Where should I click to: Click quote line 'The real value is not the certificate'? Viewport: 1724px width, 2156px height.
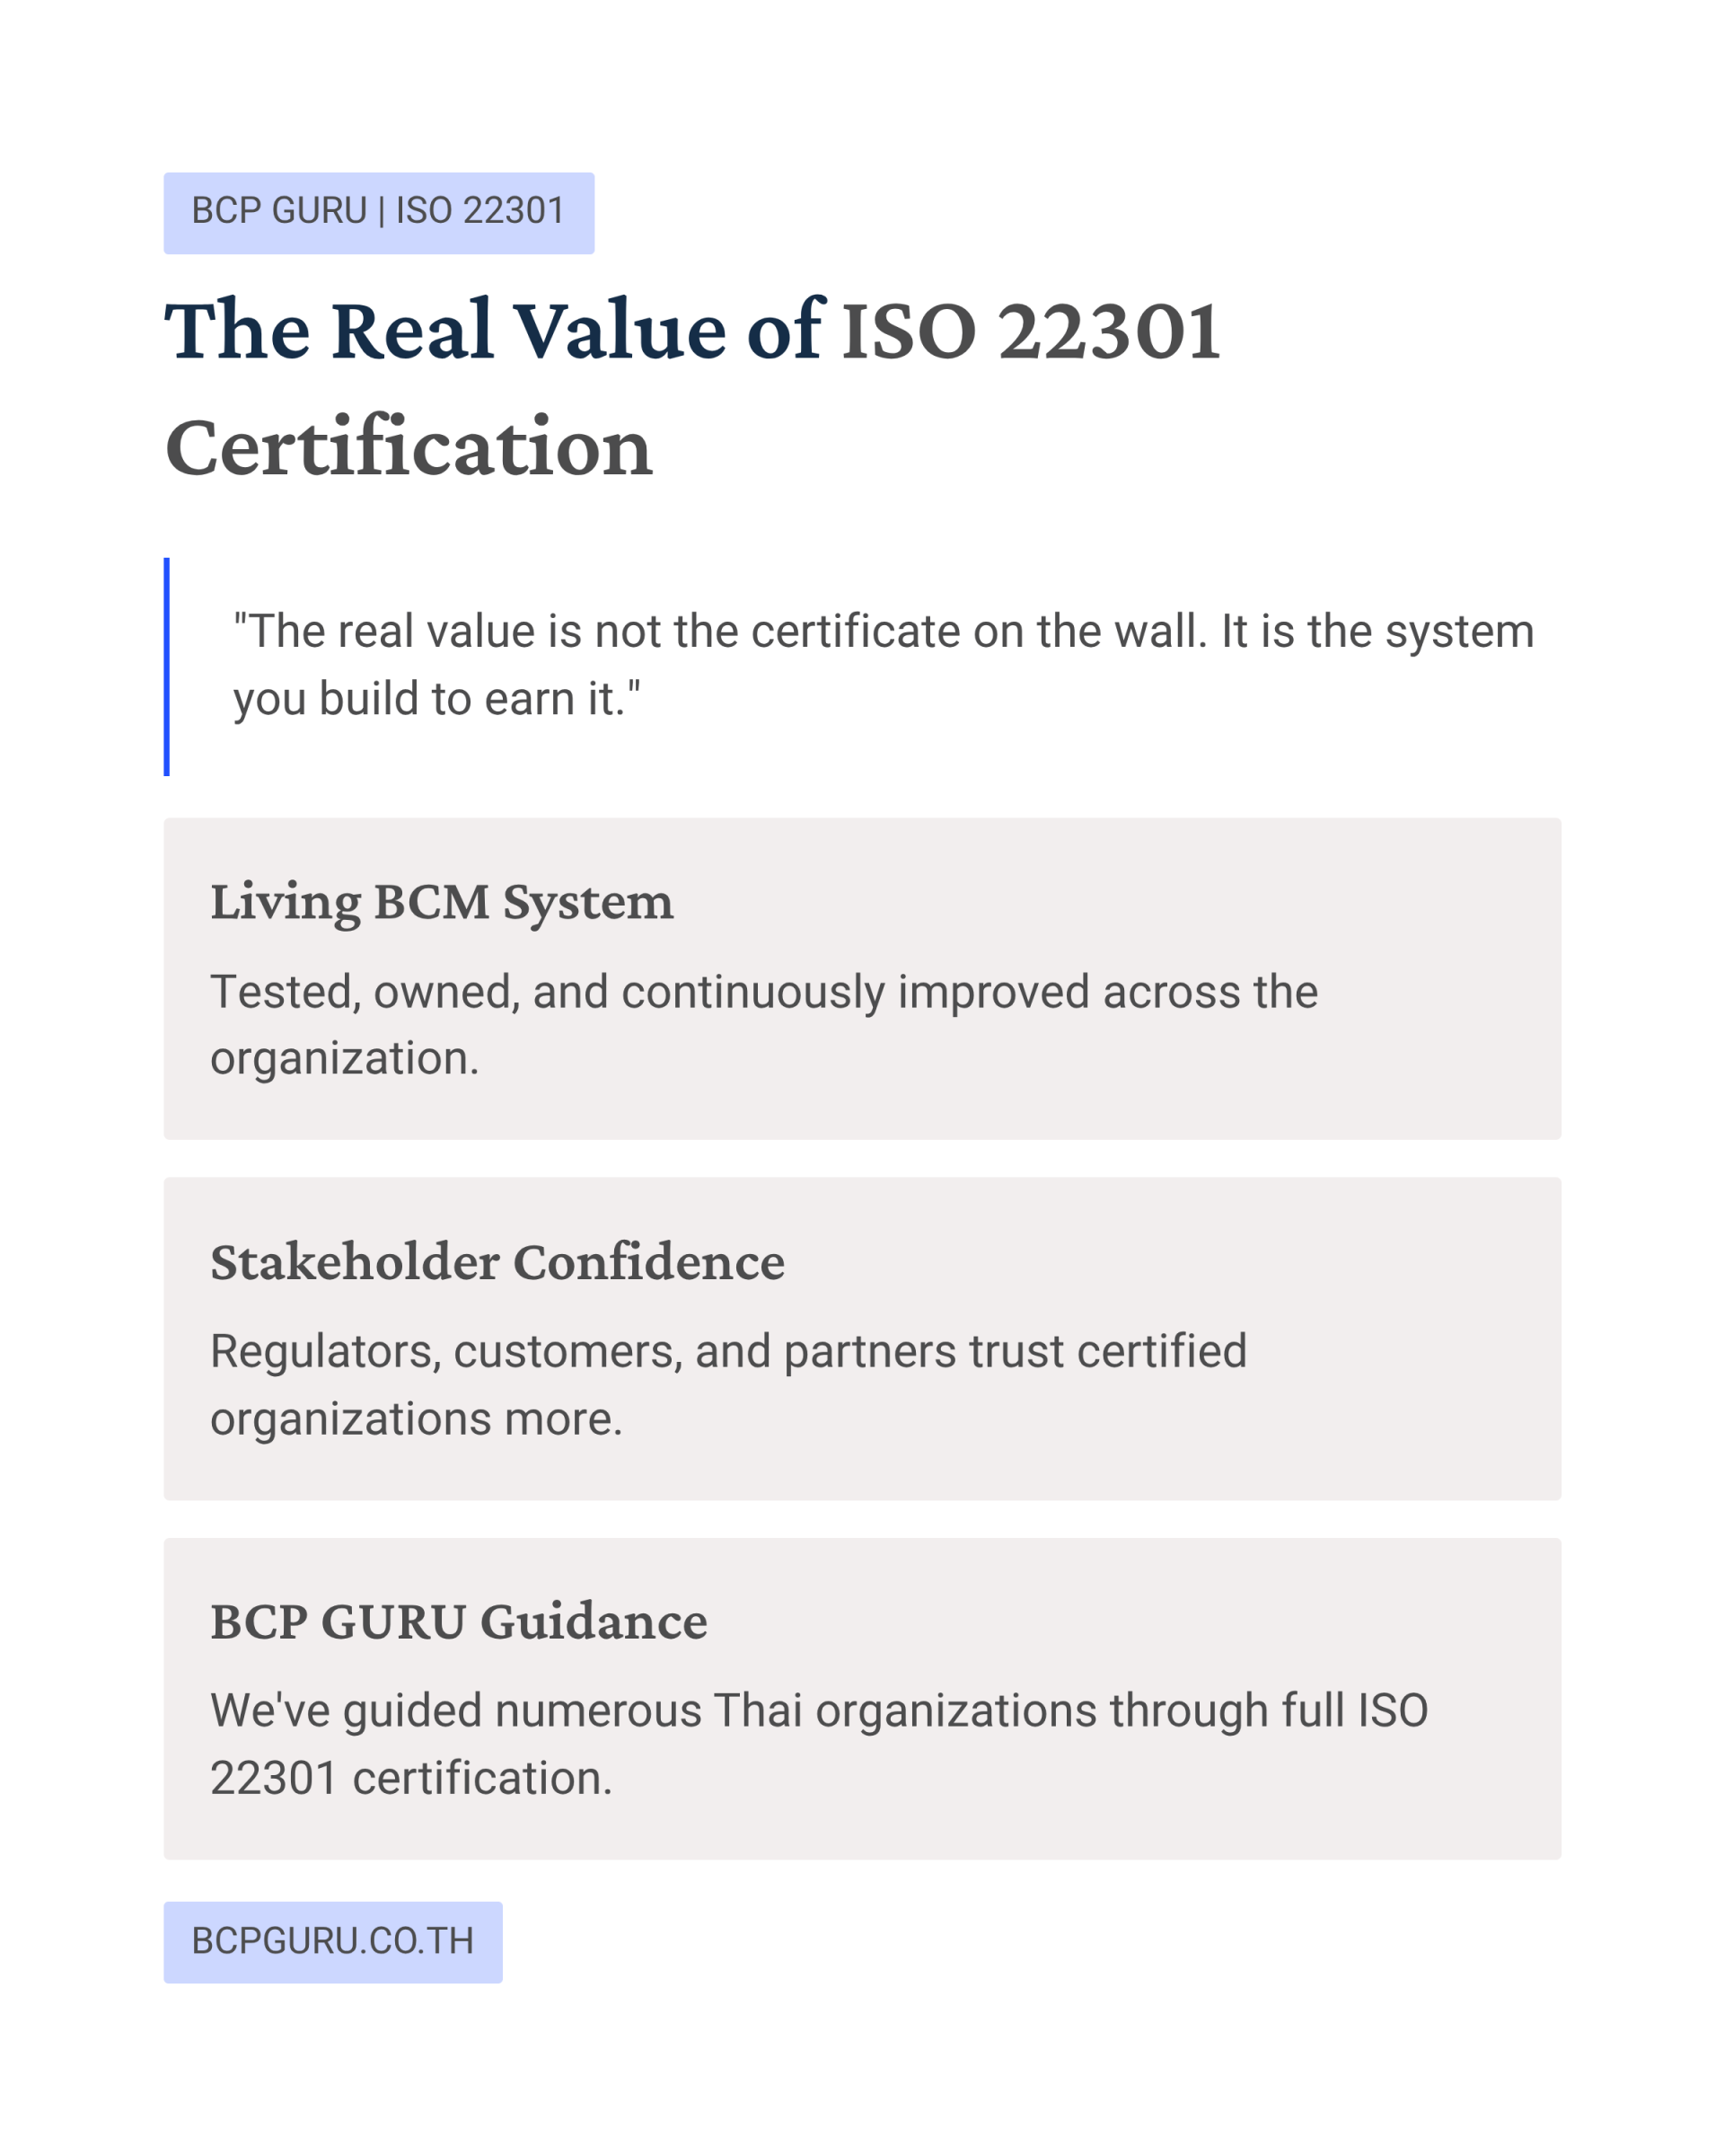[x=883, y=632]
